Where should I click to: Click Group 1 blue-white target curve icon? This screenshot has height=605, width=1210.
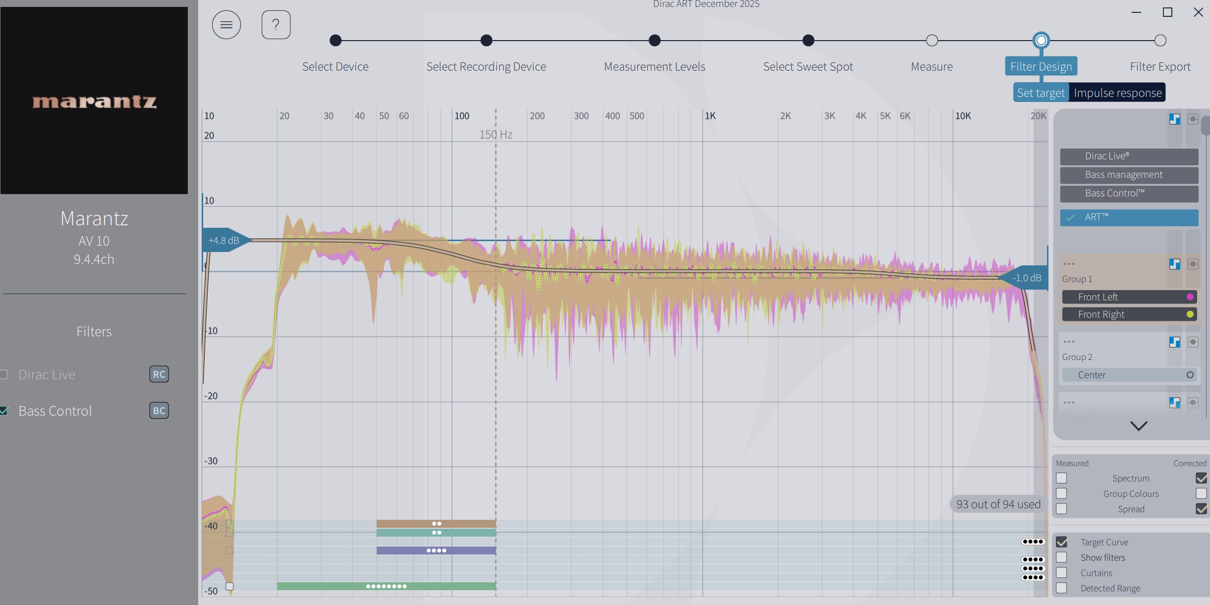tap(1174, 264)
